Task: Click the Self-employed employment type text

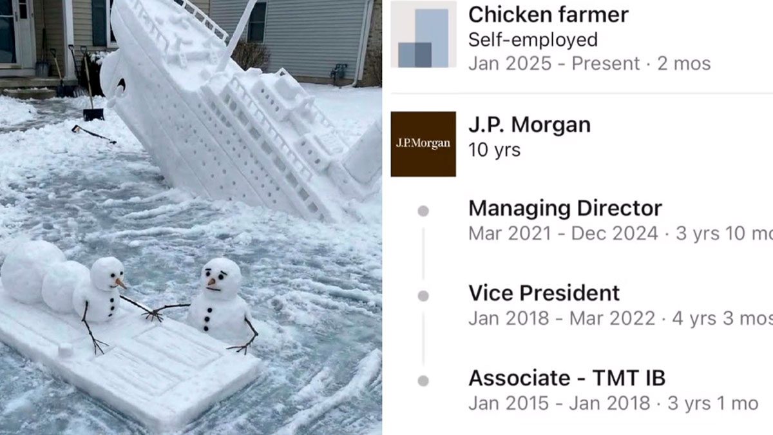Action: click(x=533, y=40)
